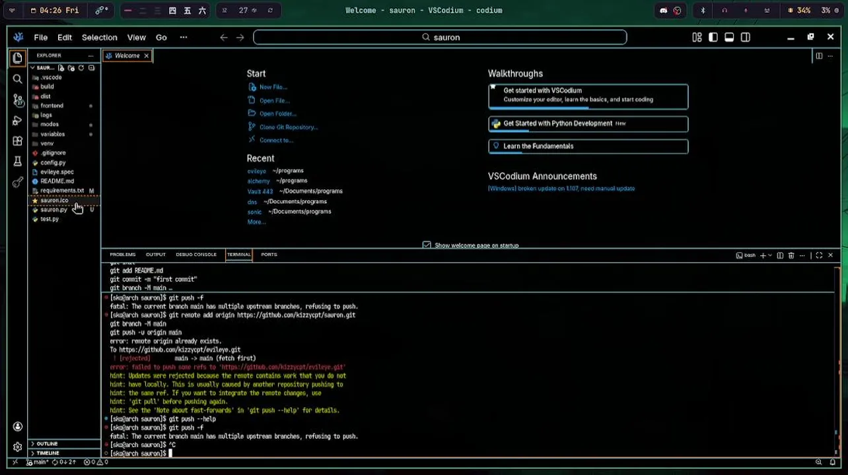This screenshot has height=475, width=848.
Task: Open Get Started with Python Development walkthrough
Action: (588, 123)
